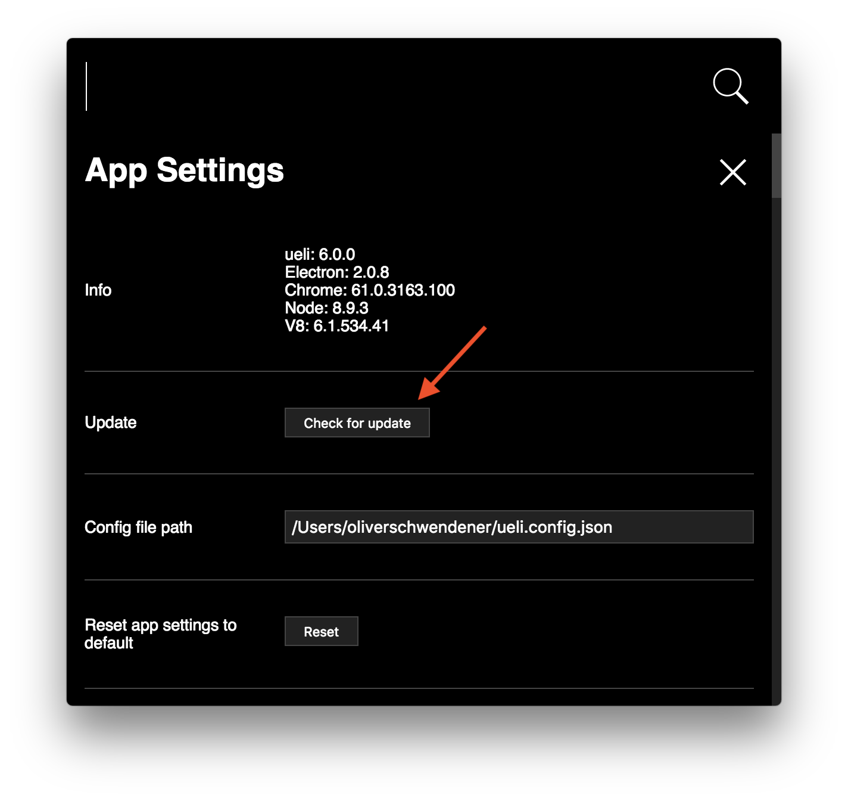Click the V8: 6.1.534.41 text

337,326
